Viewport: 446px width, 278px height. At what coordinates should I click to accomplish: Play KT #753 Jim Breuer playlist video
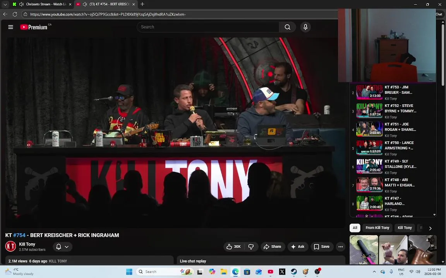[x=369, y=92]
